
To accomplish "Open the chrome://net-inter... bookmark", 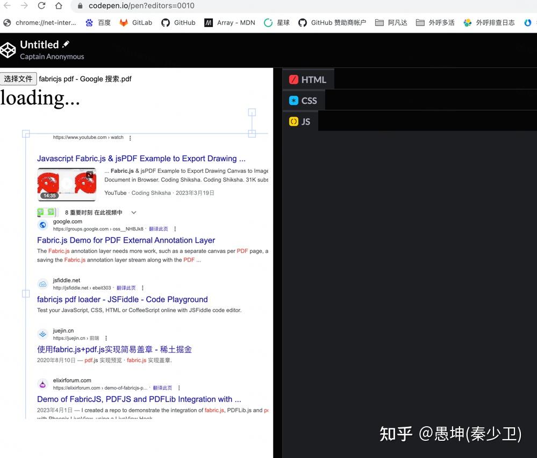I will 40,23.
